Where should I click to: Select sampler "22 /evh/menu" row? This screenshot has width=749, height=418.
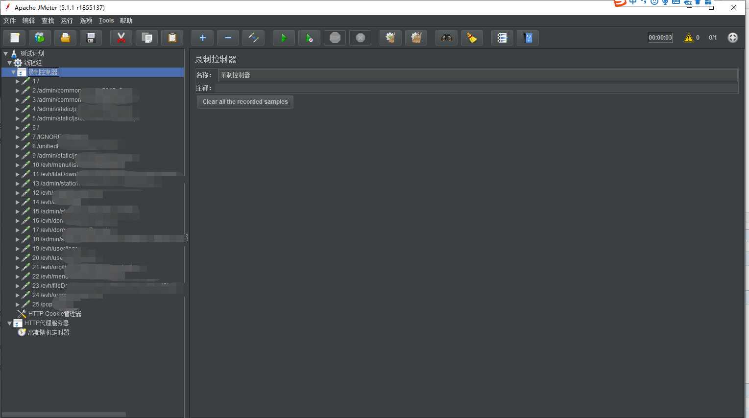tap(50, 277)
